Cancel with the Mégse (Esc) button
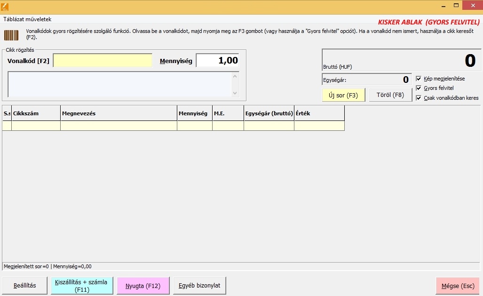483x296 pixels. pyautogui.click(x=458, y=286)
